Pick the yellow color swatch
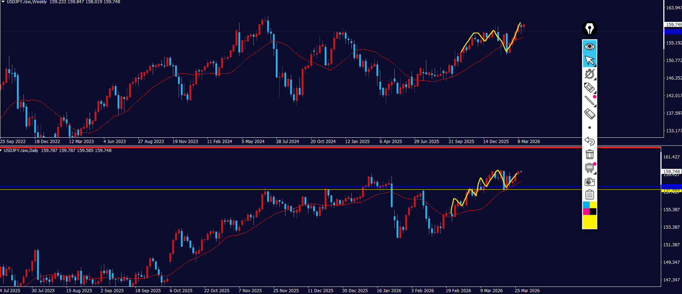Image resolution: width=682 pixels, height=294 pixels. point(593,205)
